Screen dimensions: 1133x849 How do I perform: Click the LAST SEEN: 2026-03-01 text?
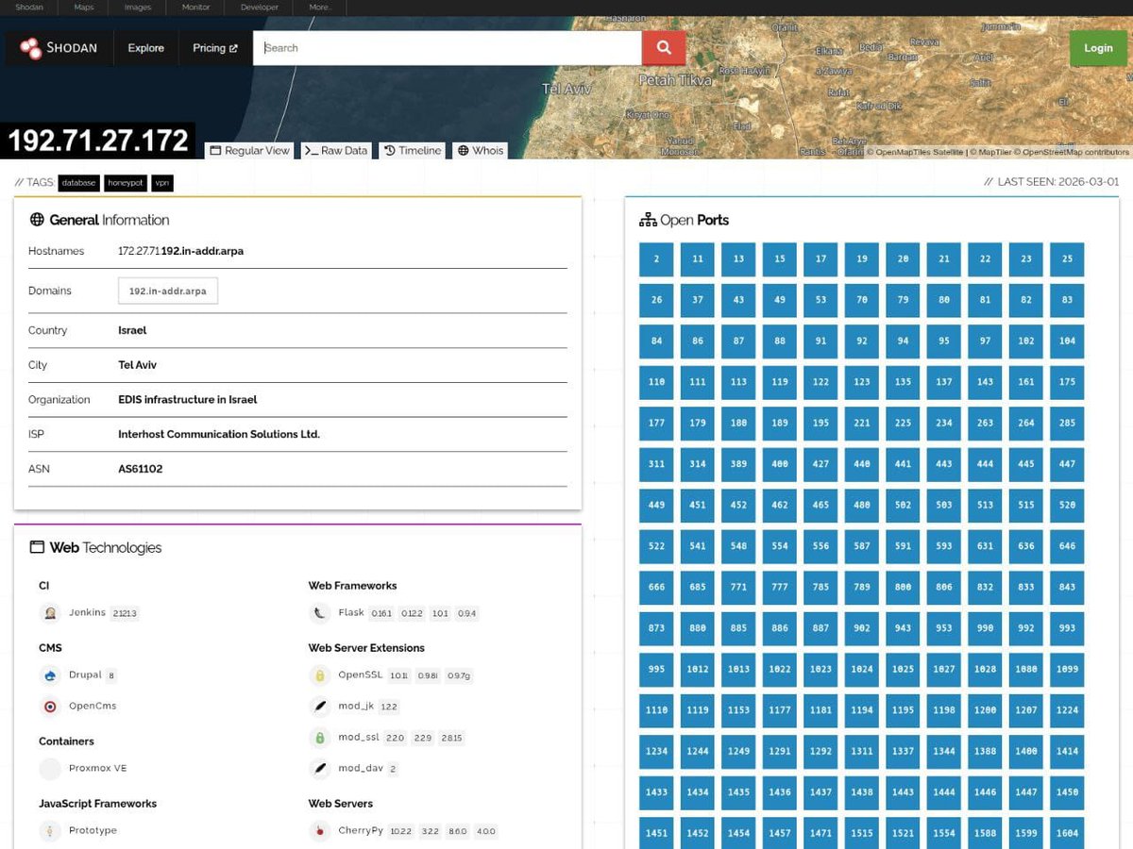(1051, 182)
